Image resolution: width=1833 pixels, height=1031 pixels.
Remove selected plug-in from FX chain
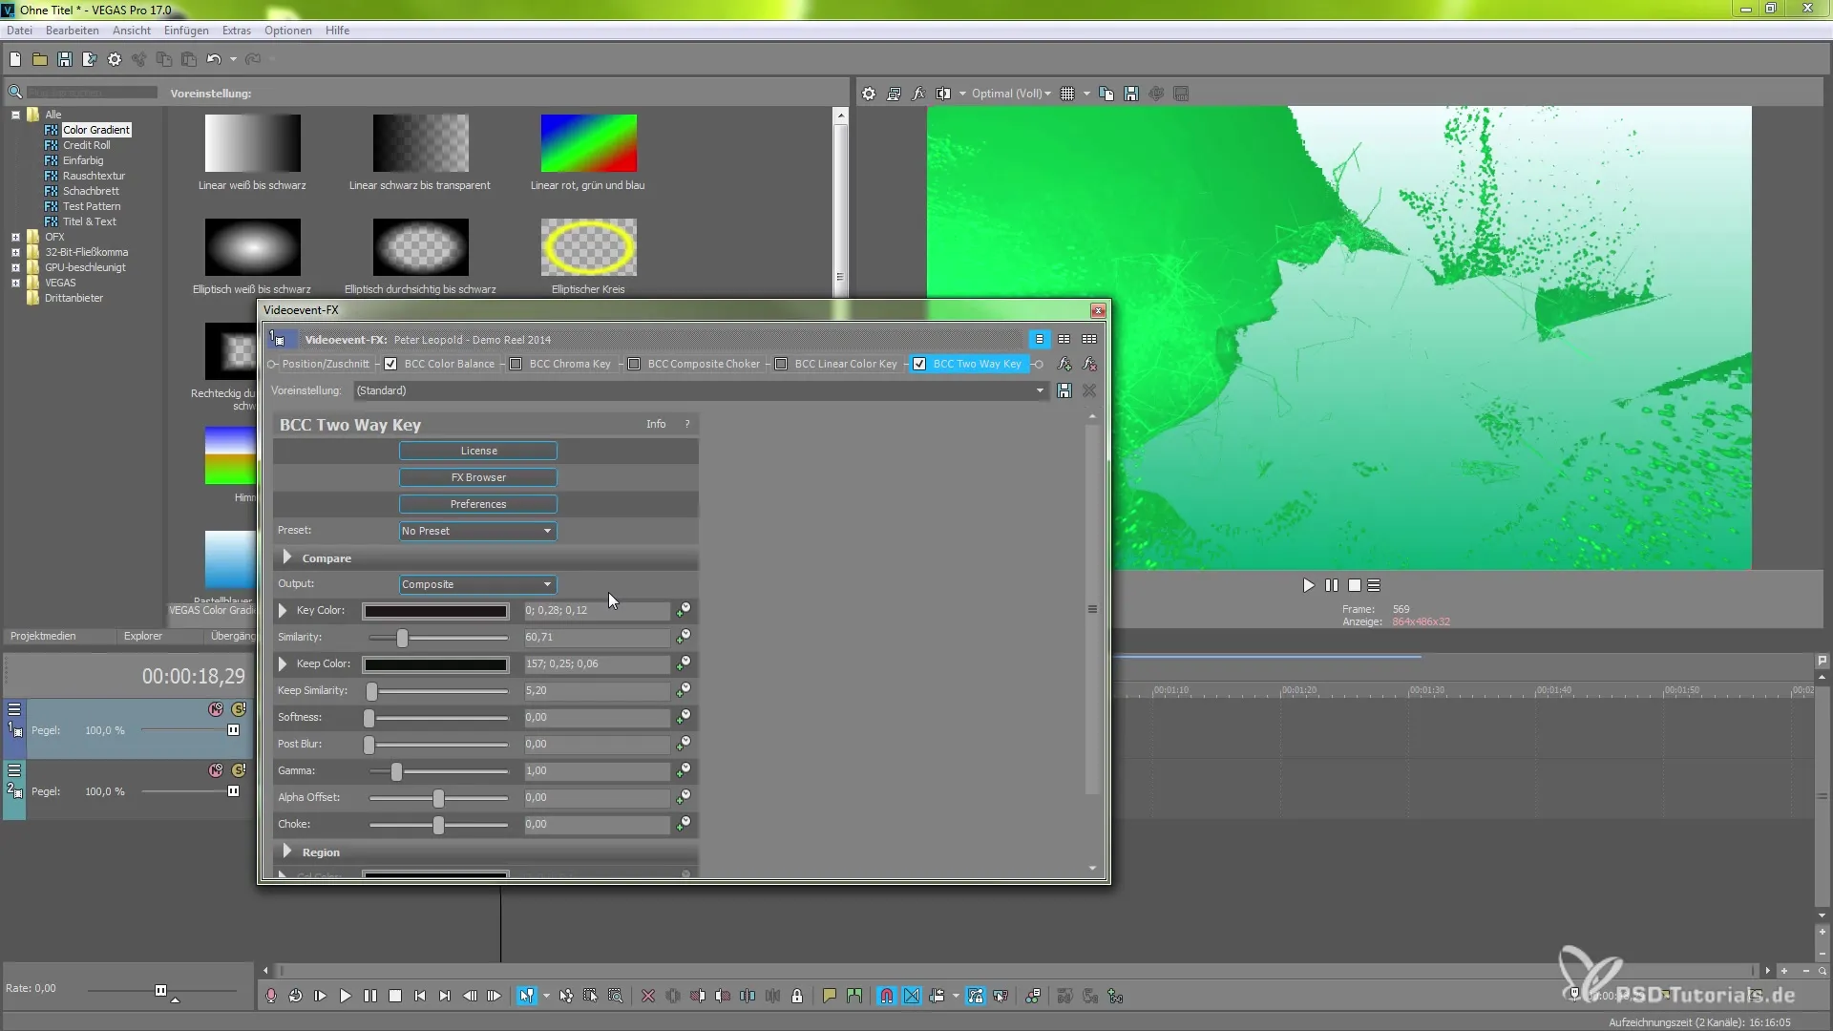pos(1089,364)
